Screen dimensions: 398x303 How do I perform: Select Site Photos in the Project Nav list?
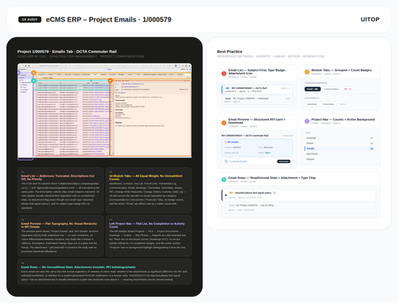[340, 153]
